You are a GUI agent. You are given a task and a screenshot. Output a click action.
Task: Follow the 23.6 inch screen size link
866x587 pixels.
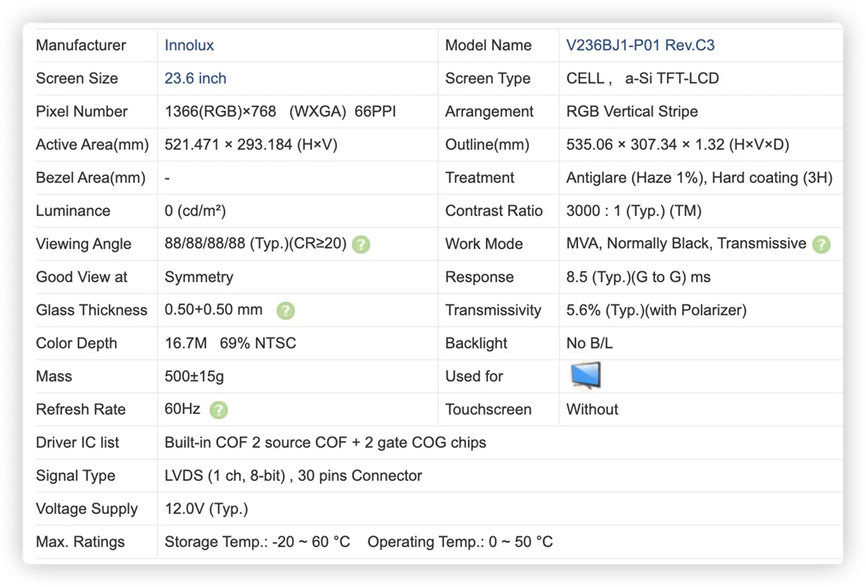click(195, 79)
